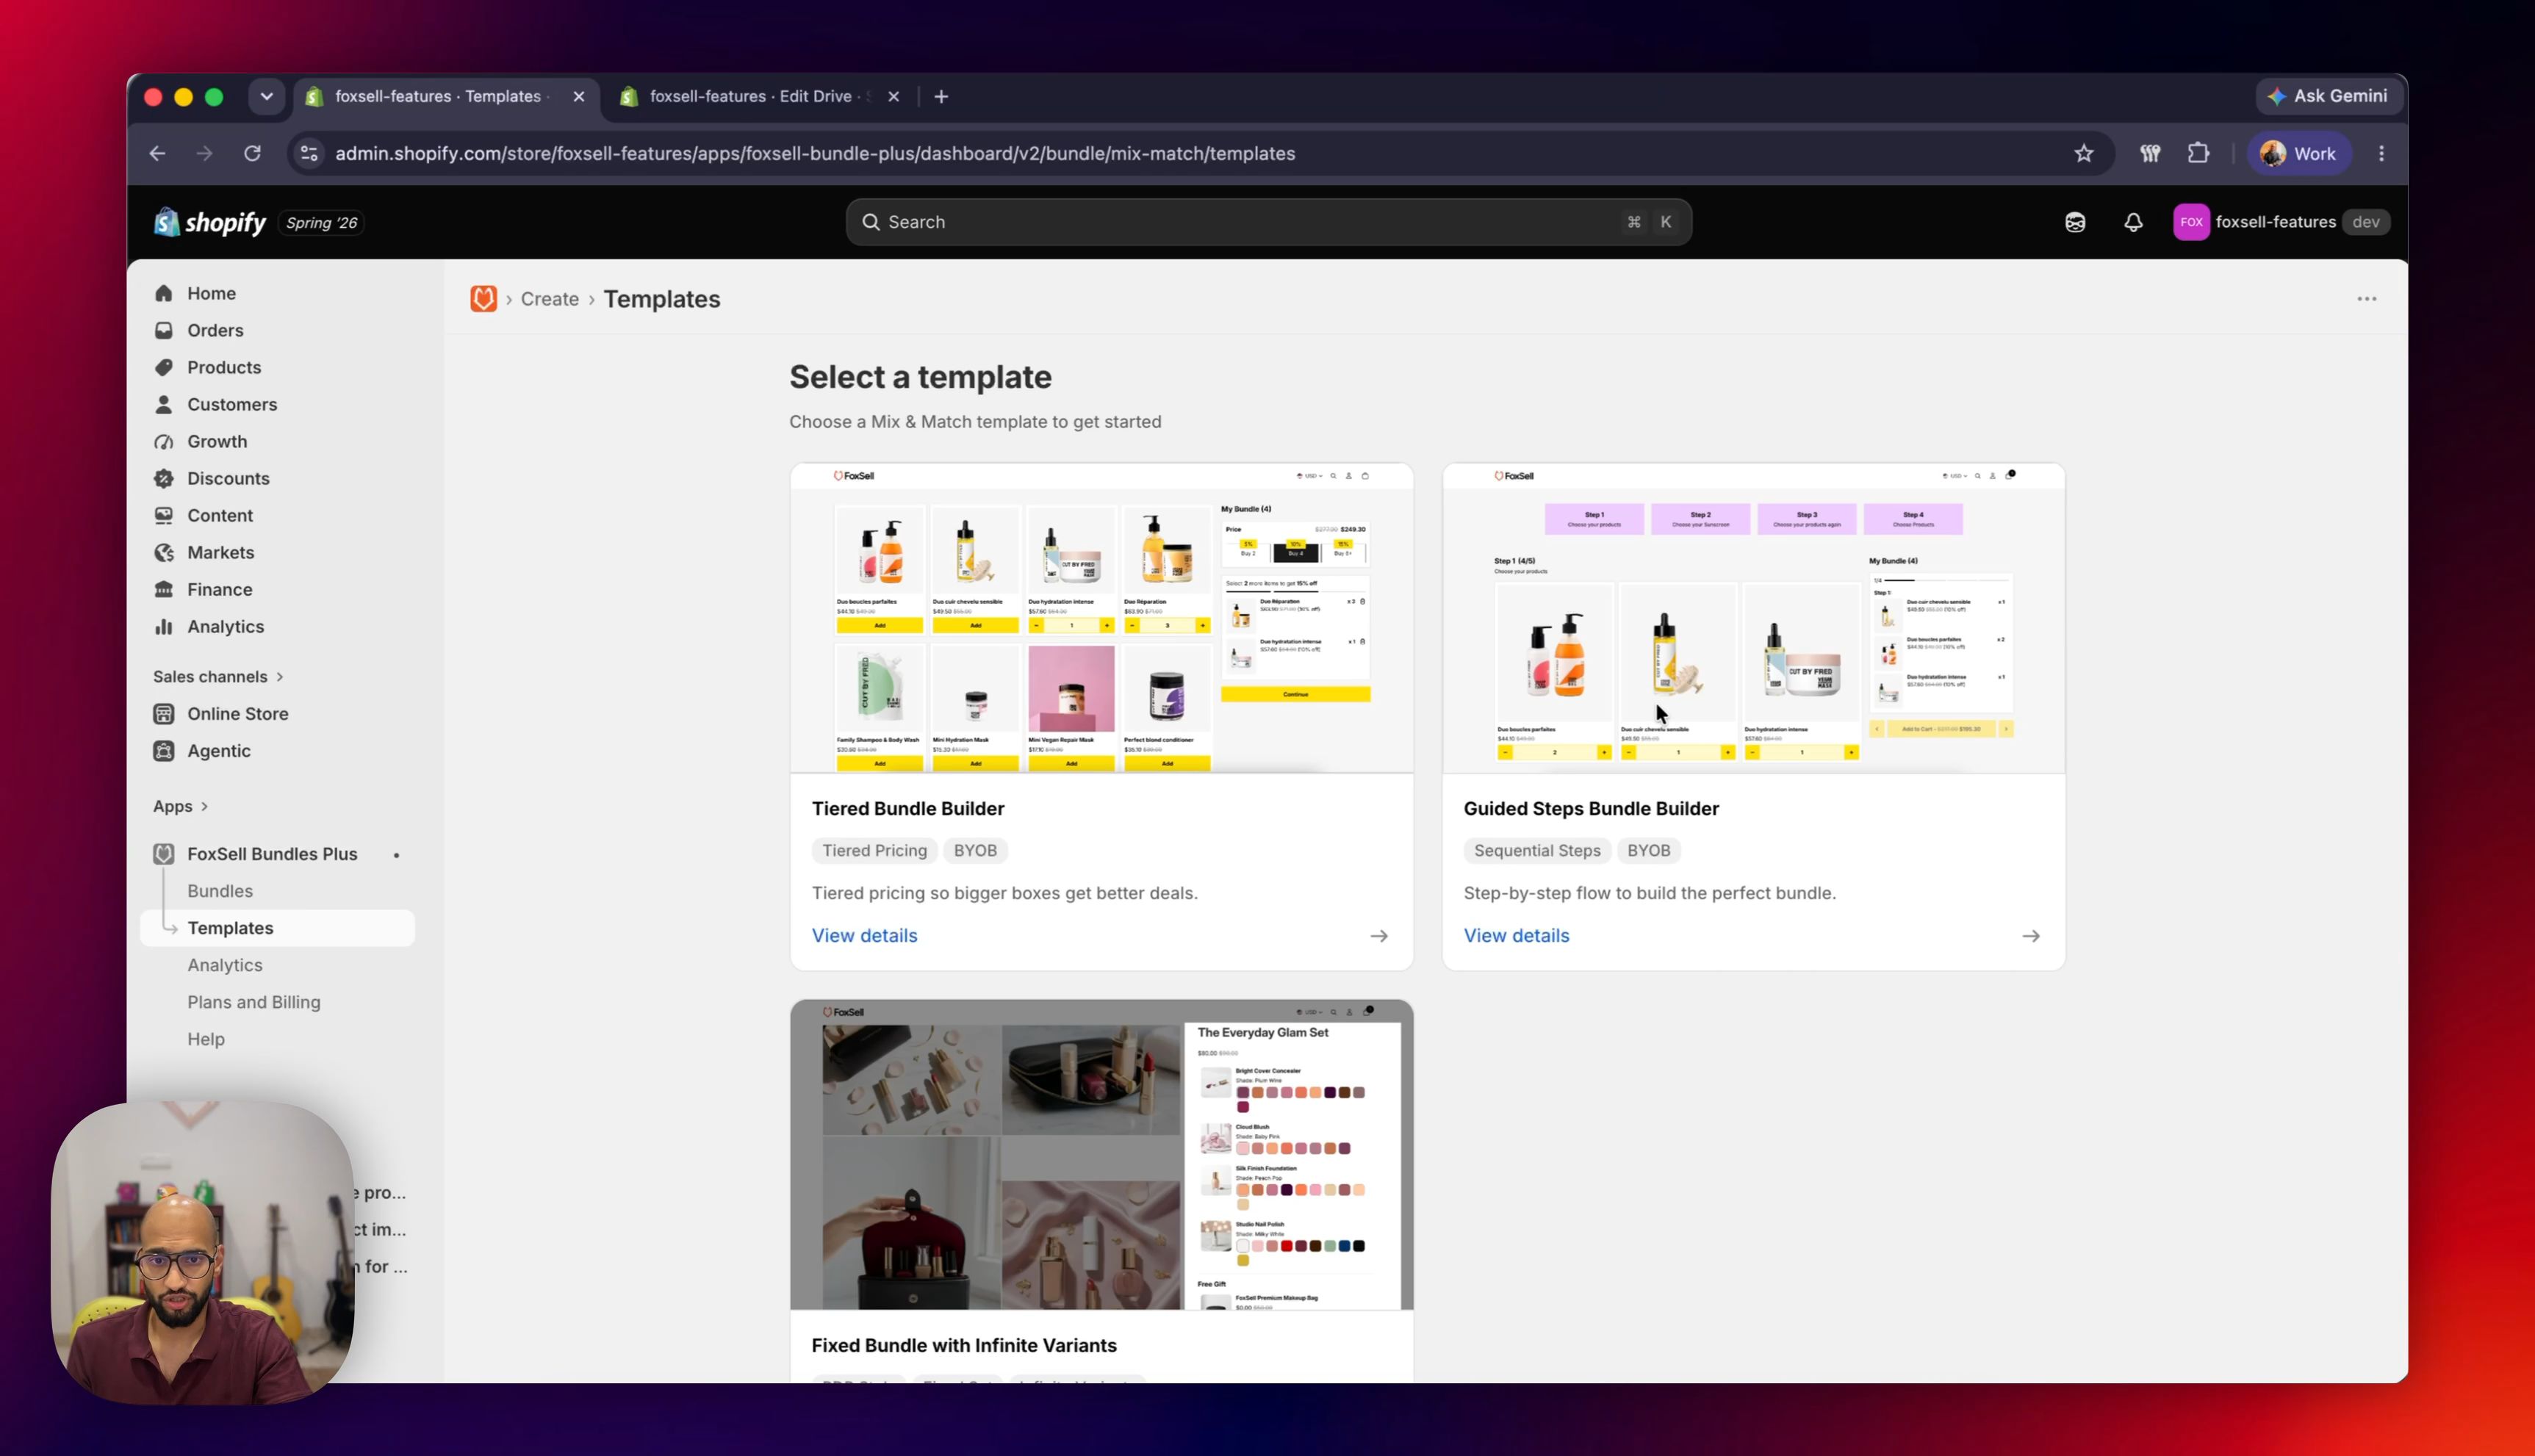Open FoxSell Bundles Plus app

(272, 854)
